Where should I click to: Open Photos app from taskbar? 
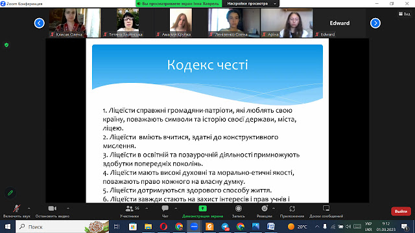tap(255, 227)
